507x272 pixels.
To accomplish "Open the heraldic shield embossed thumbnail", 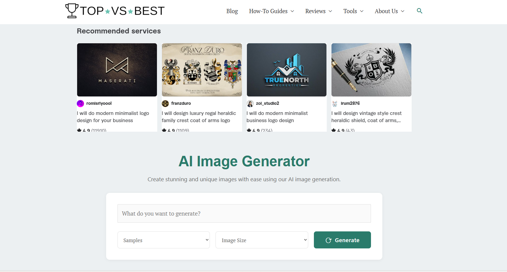I will (371, 70).
